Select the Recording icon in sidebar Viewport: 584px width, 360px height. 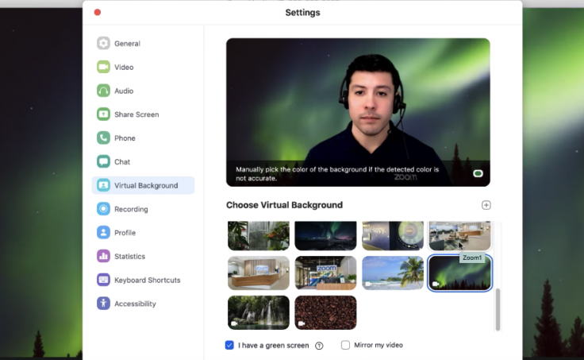(103, 209)
